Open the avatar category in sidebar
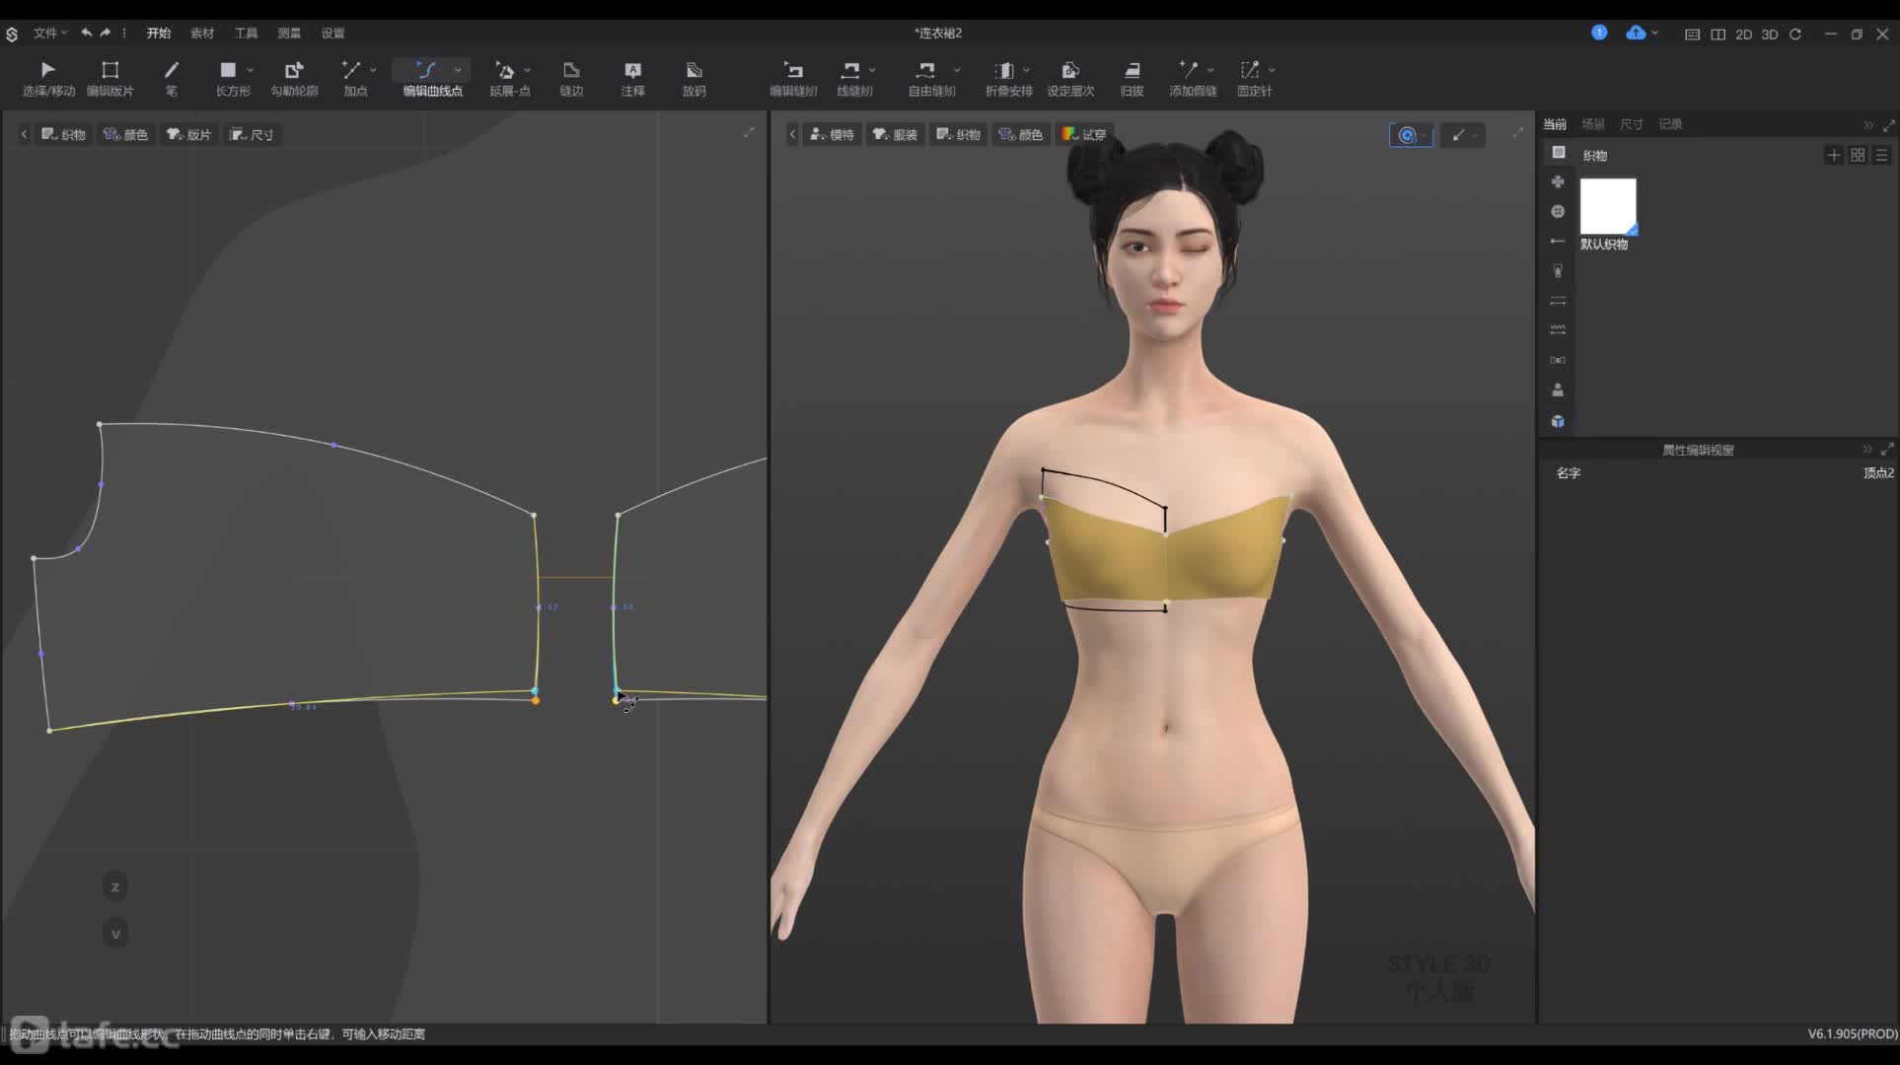The height and width of the screenshot is (1065, 1900). coord(1558,390)
